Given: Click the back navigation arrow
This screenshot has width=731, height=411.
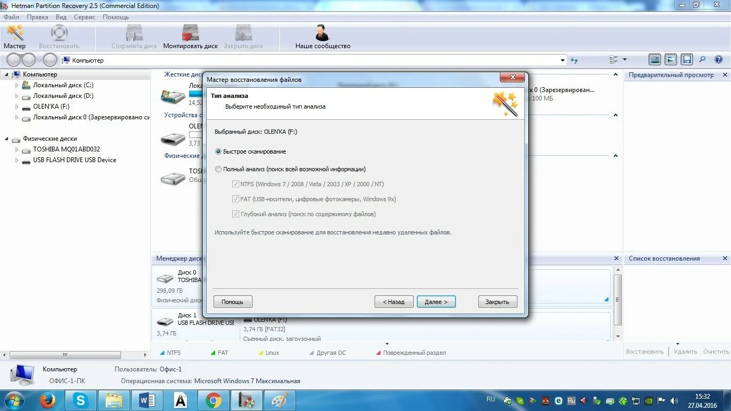Looking at the screenshot, I should (13, 60).
